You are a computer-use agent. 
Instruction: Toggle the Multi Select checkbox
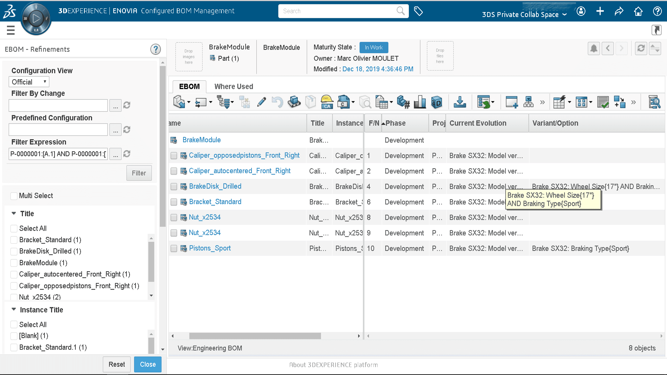pos(13,195)
